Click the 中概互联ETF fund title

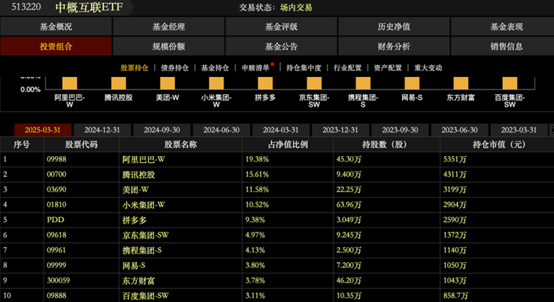[89, 7]
